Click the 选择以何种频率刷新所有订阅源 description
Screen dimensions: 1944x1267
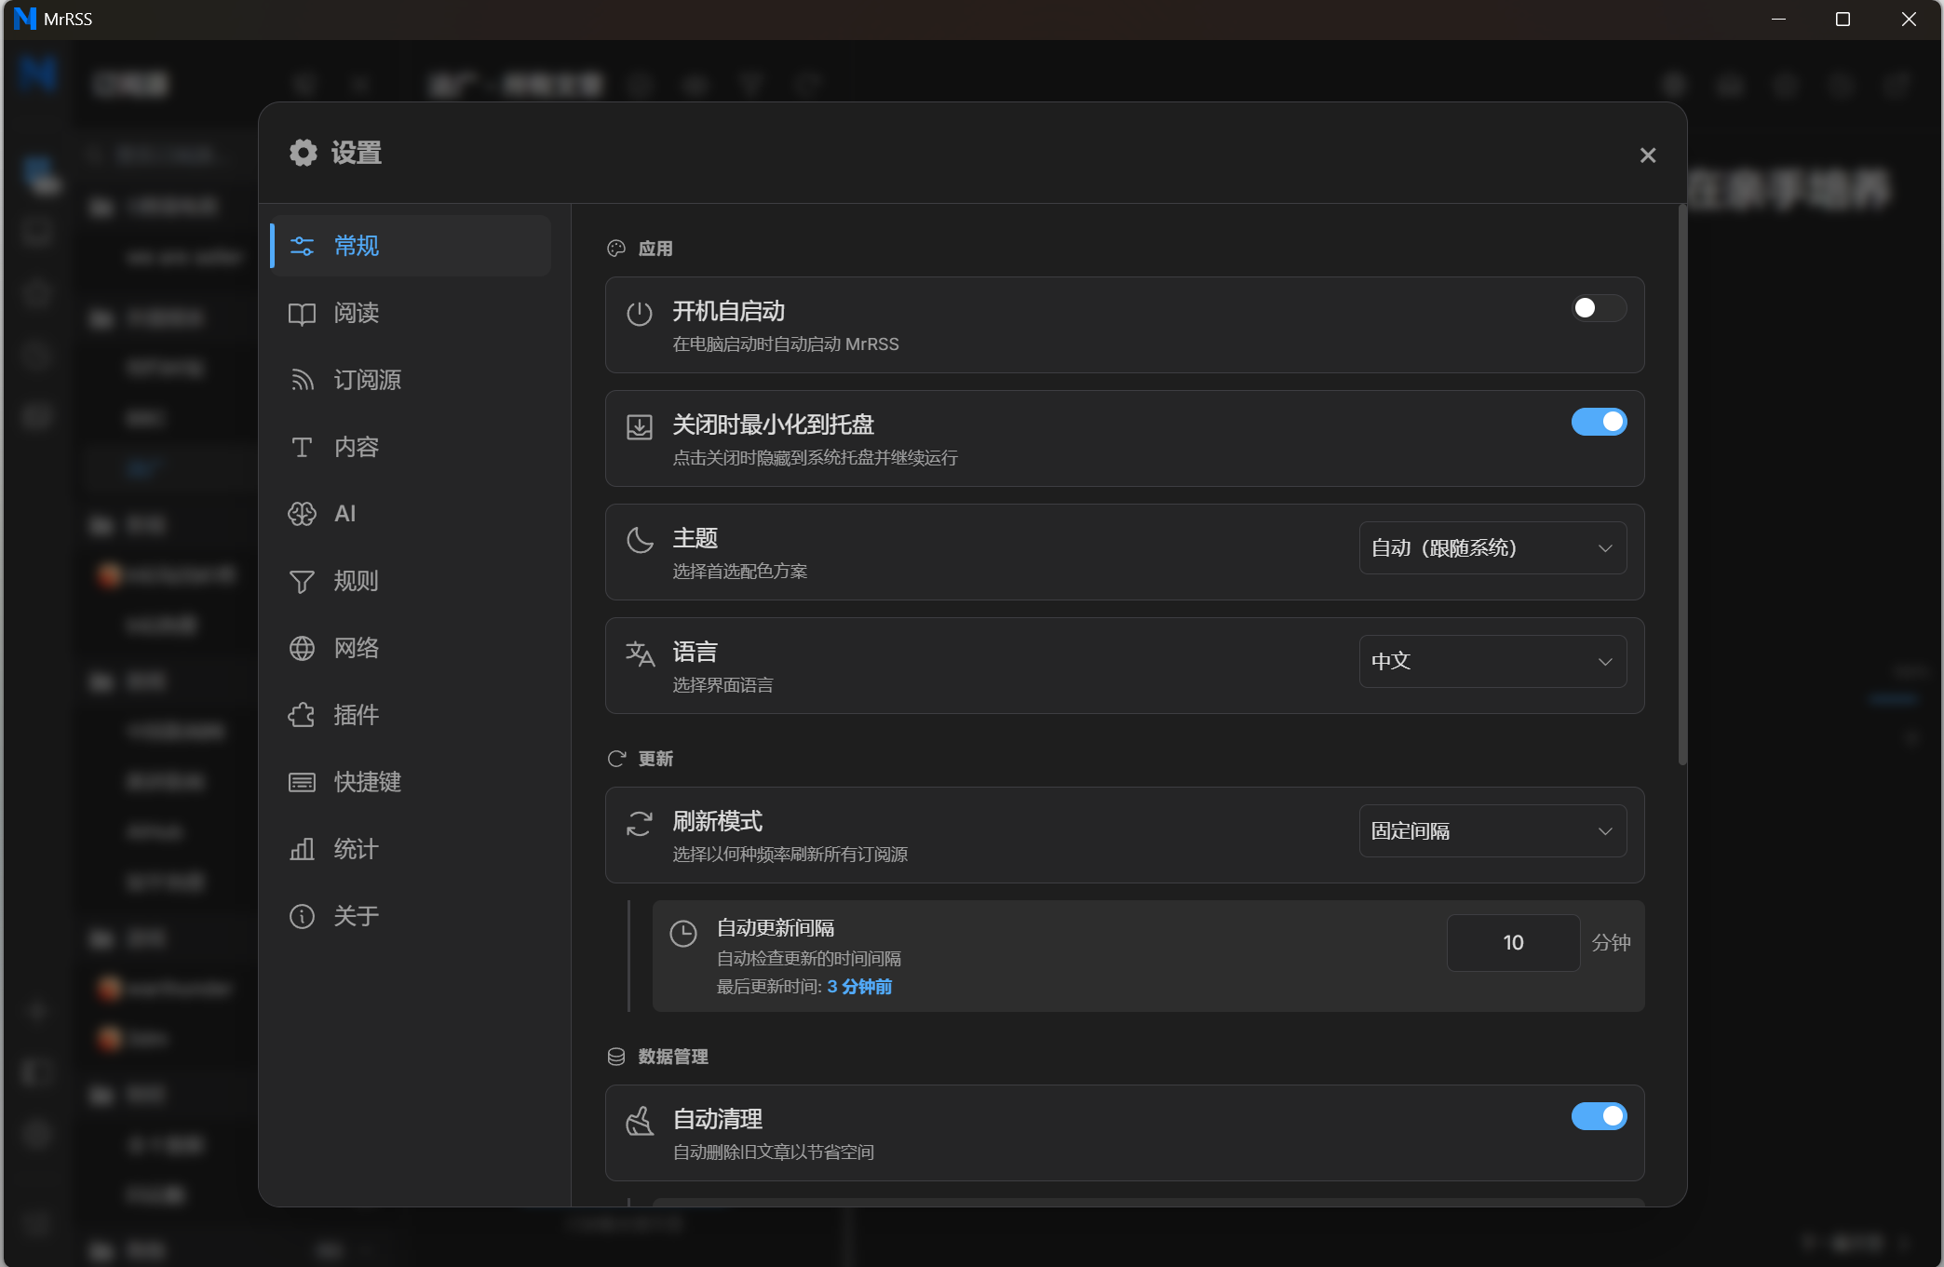(x=790, y=855)
